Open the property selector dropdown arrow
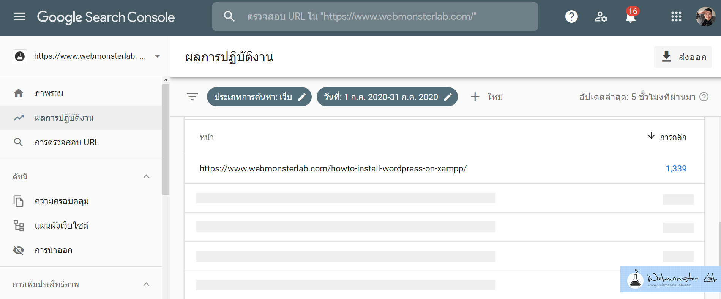Image resolution: width=721 pixels, height=299 pixels. click(157, 56)
